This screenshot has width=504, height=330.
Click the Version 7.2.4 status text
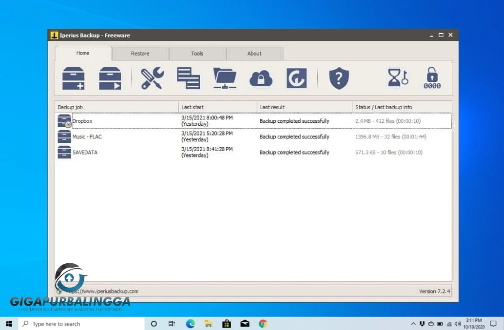click(x=435, y=291)
